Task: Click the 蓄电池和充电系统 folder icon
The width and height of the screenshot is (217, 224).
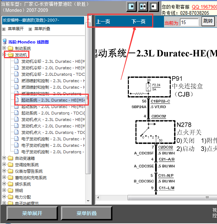Action: pyautogui.click(x=10, y=178)
